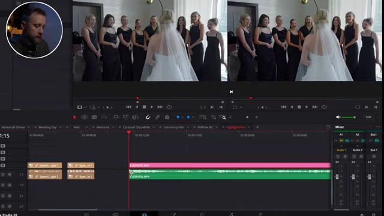Screen dimensions: 384x216
Task: Open the dynamics DY for channel A1
Action: (341, 140)
